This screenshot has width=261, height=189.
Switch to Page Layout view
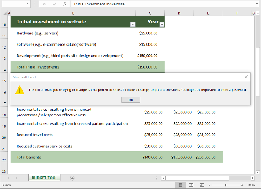[191, 185]
